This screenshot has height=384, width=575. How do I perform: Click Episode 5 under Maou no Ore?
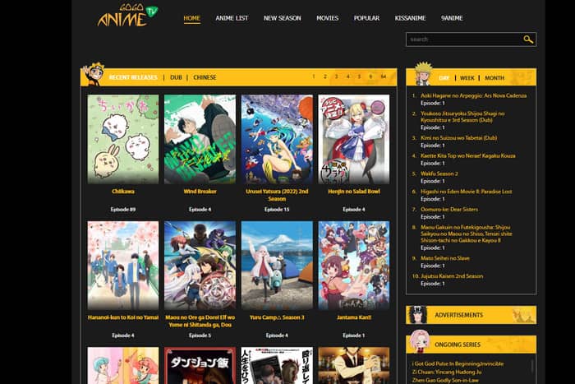200,335
